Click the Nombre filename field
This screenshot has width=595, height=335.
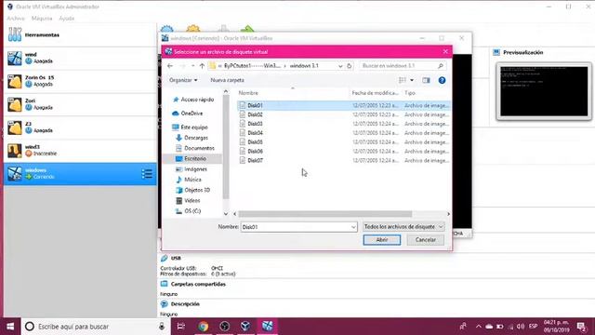tap(299, 227)
